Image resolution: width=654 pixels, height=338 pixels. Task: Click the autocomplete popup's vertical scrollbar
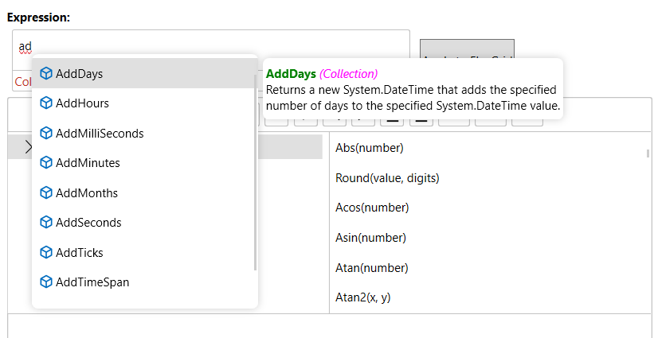click(x=255, y=171)
